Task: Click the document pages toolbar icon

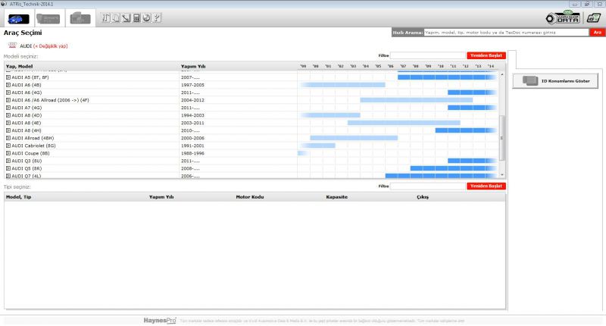Action: 116,17
